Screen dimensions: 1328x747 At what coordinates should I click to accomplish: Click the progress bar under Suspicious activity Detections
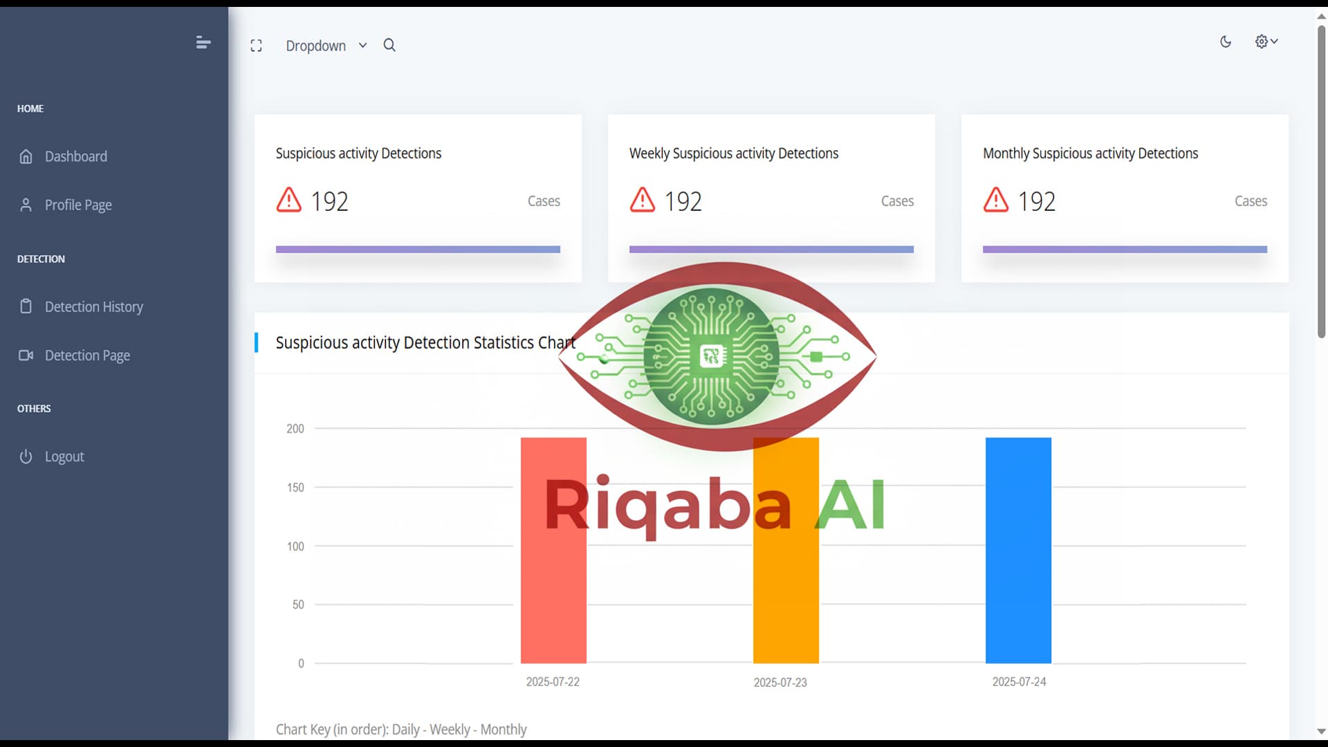[418, 249]
